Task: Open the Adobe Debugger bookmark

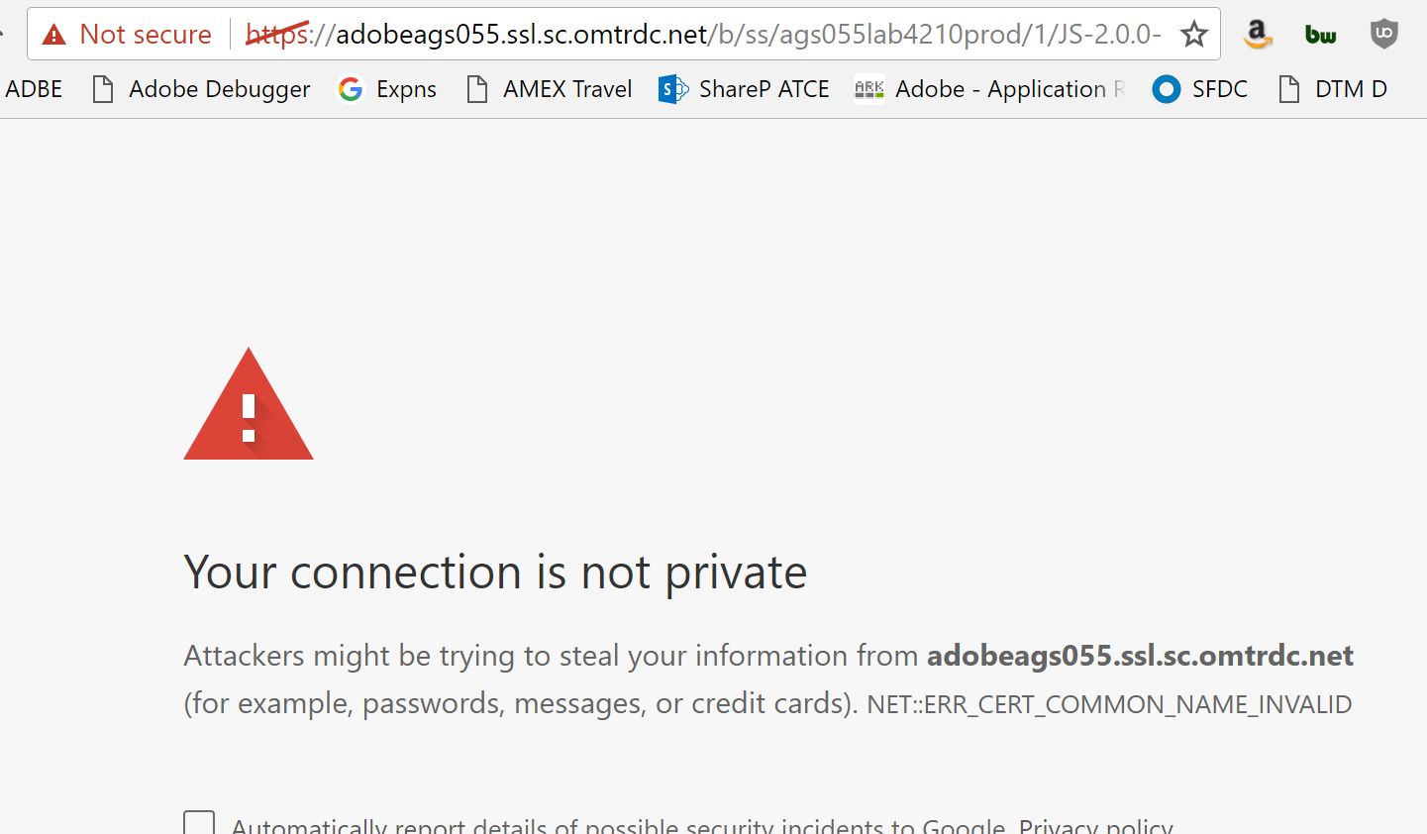Action: (201, 89)
